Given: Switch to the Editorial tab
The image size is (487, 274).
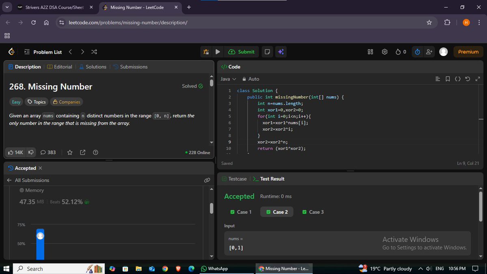Looking at the screenshot, I should click(x=60, y=67).
